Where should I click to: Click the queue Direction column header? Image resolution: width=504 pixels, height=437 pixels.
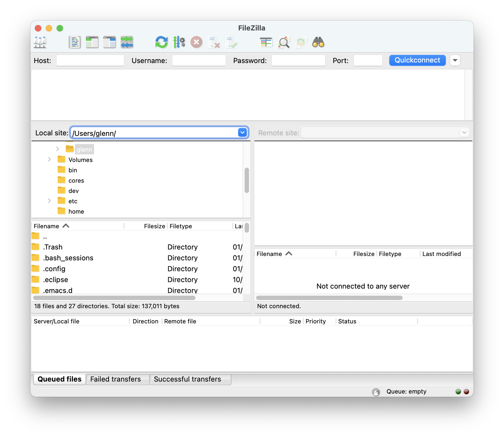point(146,321)
